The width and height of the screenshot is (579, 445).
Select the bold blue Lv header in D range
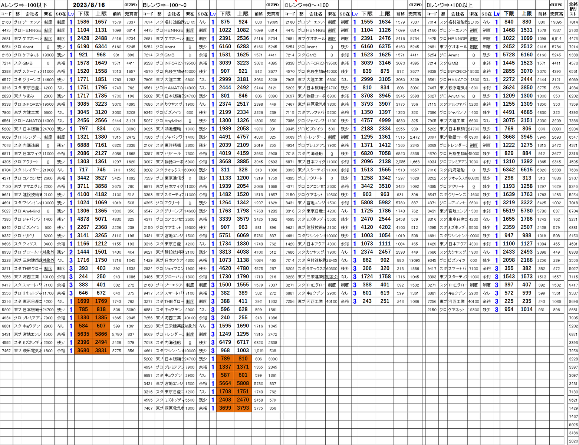click(497, 14)
